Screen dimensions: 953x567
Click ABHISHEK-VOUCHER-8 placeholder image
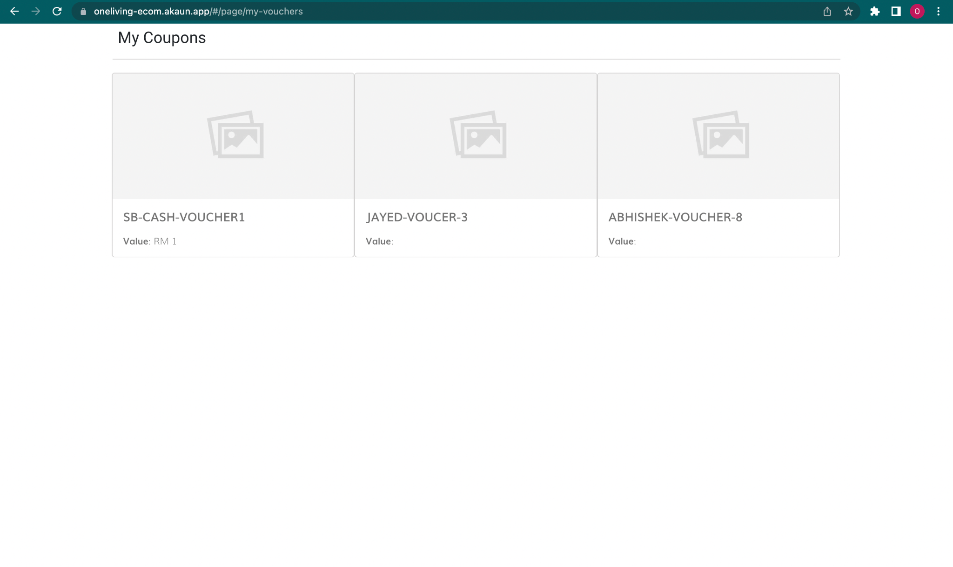(x=720, y=135)
